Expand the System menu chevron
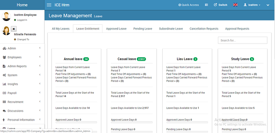This screenshot has height=133, width=275. point(40,75)
